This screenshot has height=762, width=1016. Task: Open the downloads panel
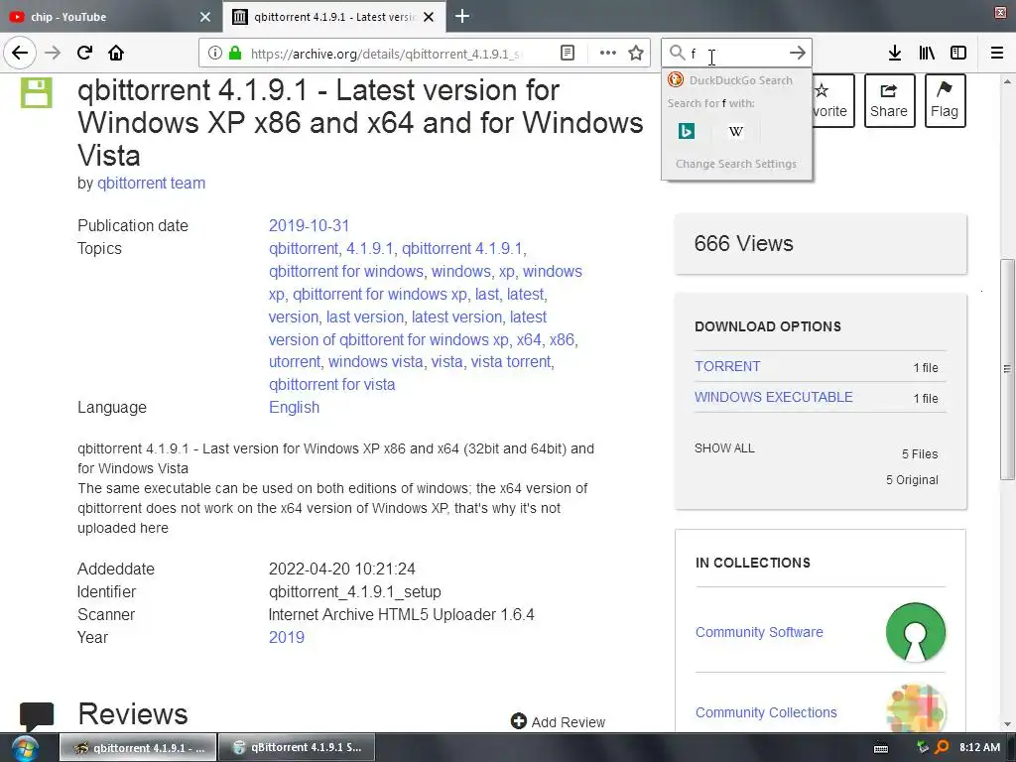click(x=895, y=53)
